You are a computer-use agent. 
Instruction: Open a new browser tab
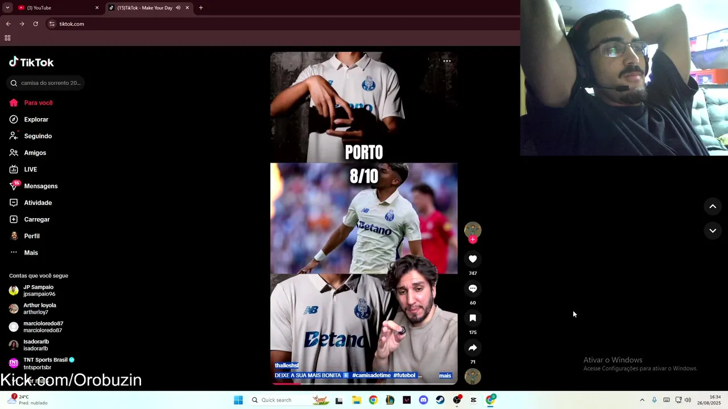click(201, 8)
